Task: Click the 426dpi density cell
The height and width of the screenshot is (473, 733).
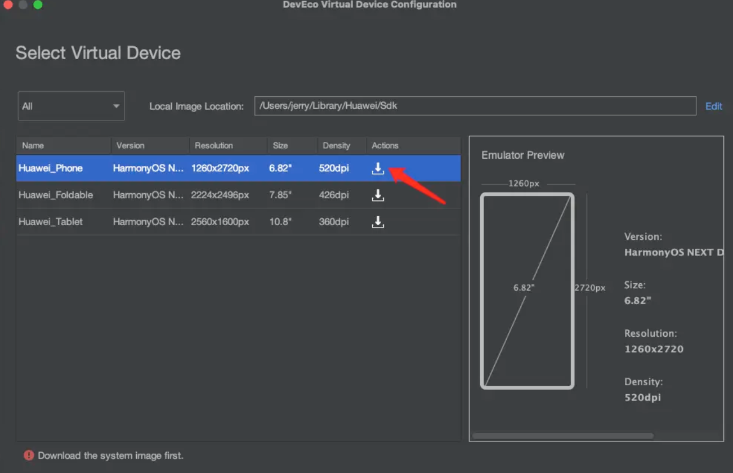Action: (x=334, y=195)
